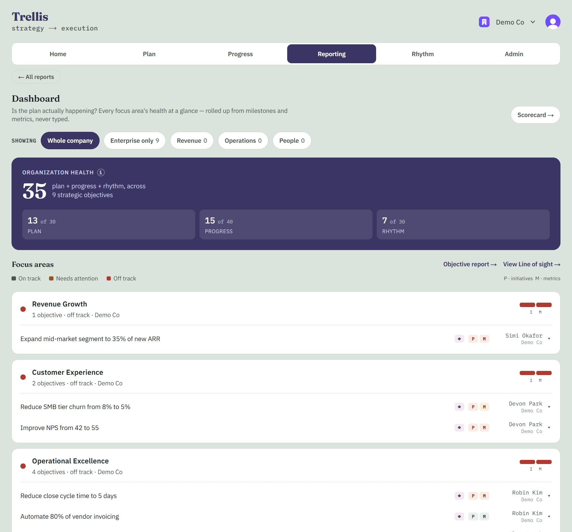Expand owner dropdown for Reduce SMB tier churn
Screen dimensions: 572x532
(x=549, y=407)
